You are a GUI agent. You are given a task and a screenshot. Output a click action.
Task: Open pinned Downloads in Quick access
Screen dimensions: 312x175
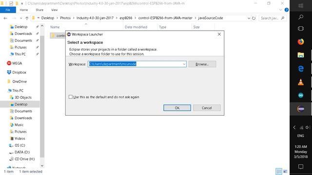pyautogui.click(x=23, y=34)
